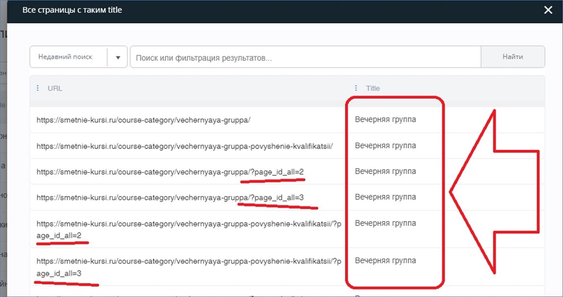Select the Title cell for vechernyaya-gruppa/?page_id_all=2 row
This screenshot has width=563, height=297.
coord(385,171)
